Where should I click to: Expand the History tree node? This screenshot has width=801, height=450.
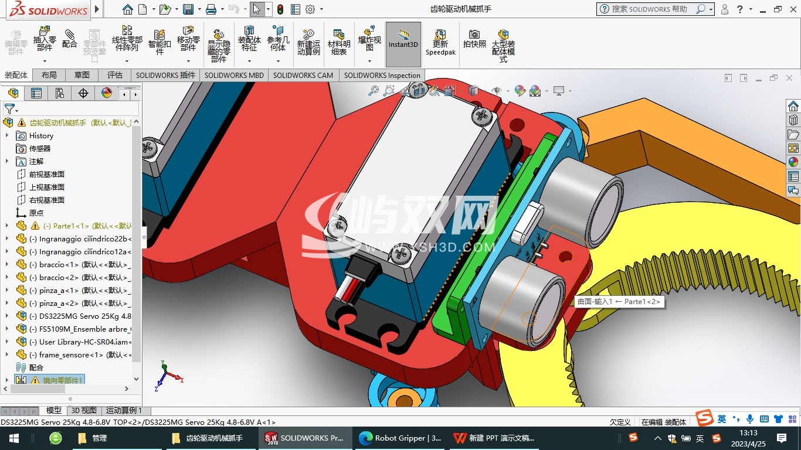(x=7, y=136)
